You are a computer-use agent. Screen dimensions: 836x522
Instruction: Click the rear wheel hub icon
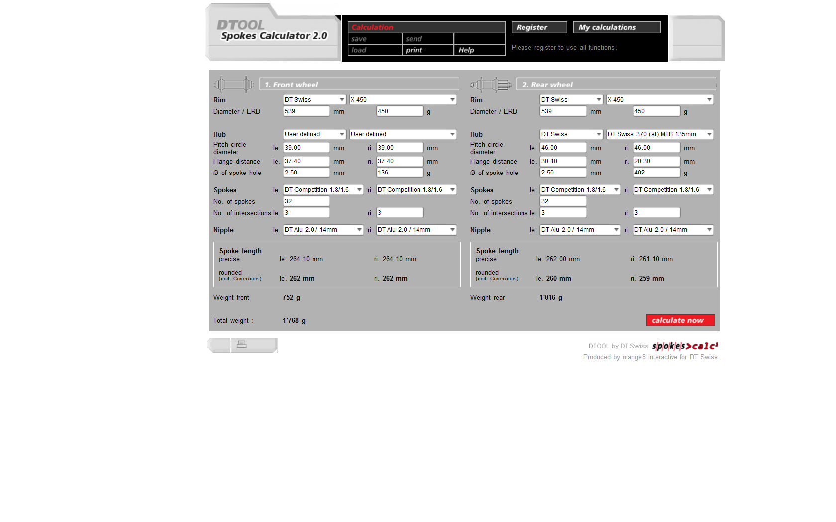[x=491, y=85]
